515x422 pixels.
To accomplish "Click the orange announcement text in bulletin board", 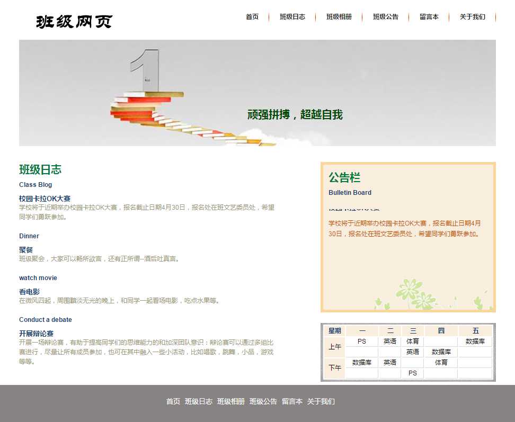I will point(405,228).
